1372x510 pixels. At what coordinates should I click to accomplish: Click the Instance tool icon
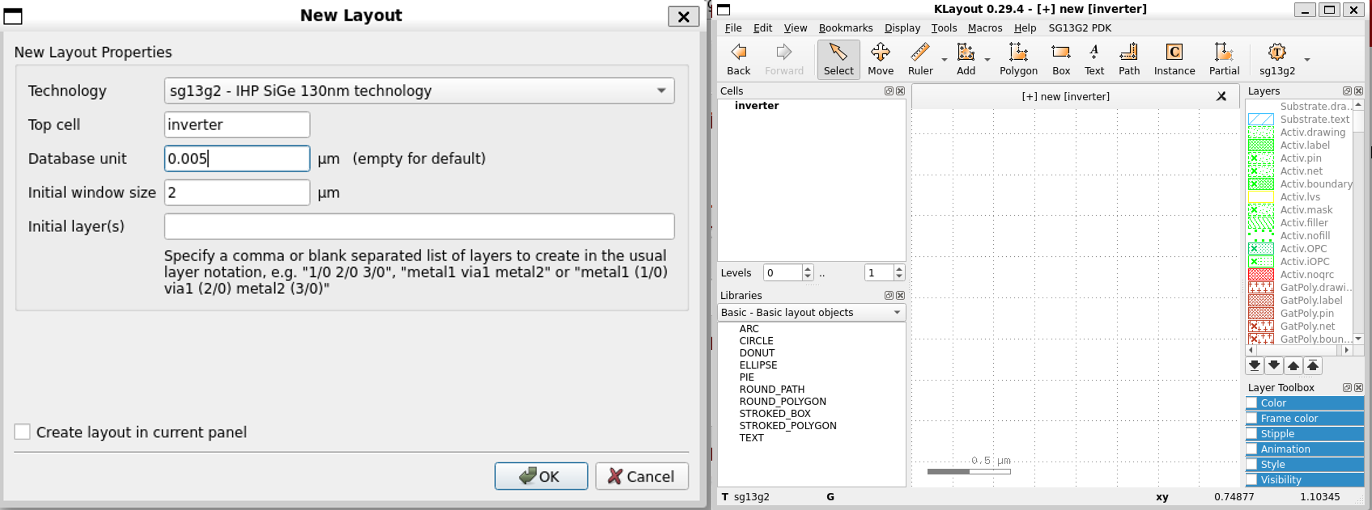pos(1174,59)
